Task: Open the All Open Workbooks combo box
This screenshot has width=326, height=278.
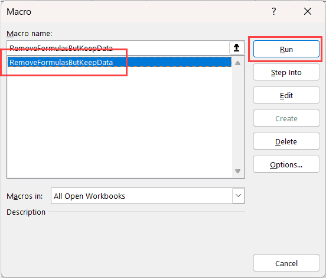Action: click(148, 196)
